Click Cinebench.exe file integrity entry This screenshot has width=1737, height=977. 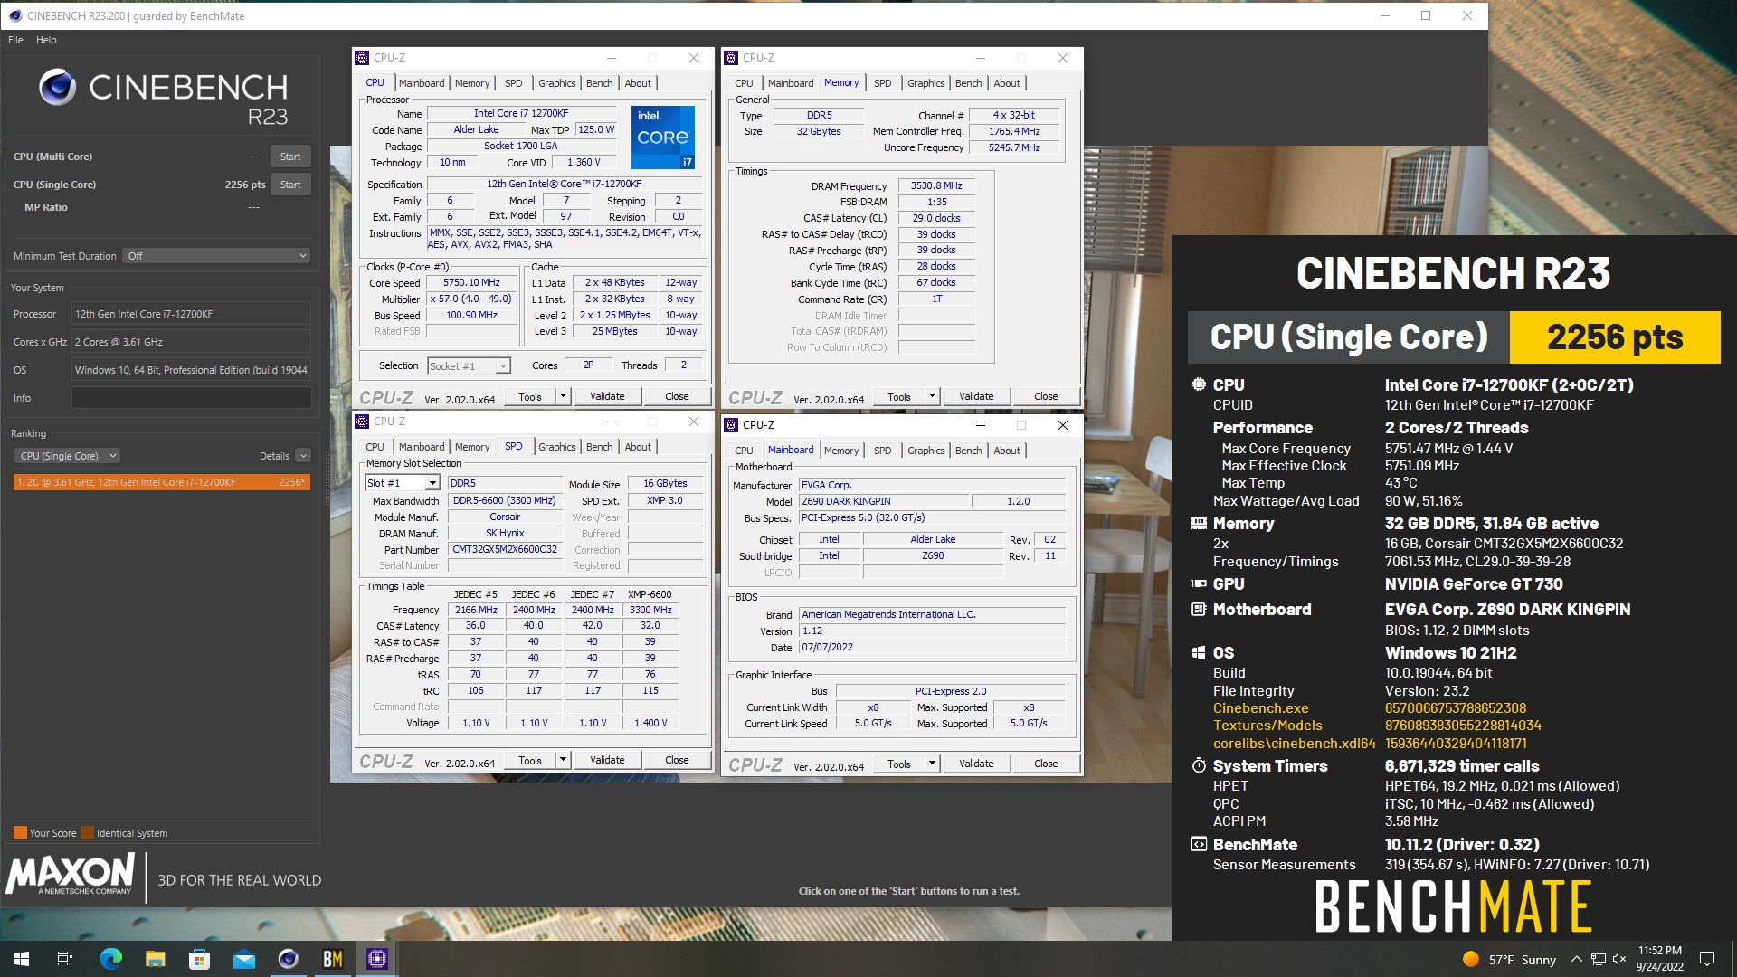tap(1261, 708)
